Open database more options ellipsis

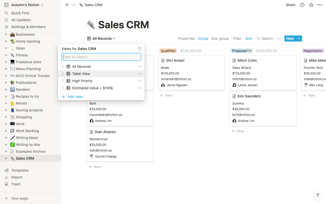pos(279,39)
